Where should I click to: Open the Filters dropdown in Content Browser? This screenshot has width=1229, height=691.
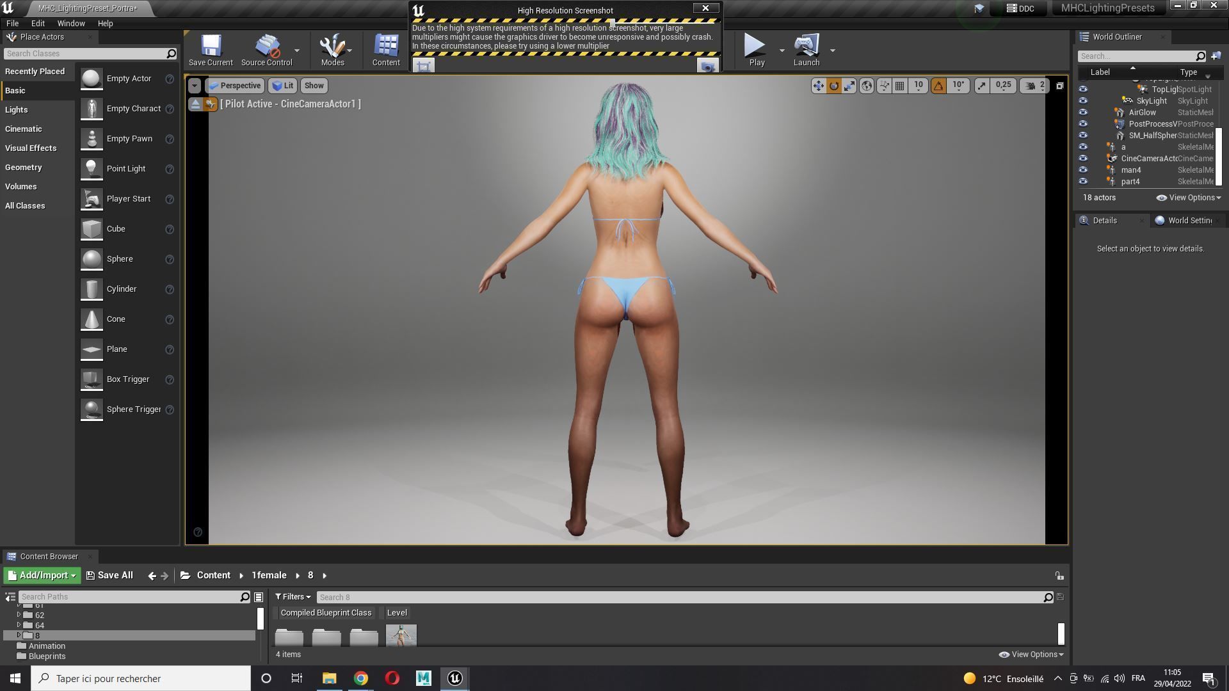click(293, 597)
